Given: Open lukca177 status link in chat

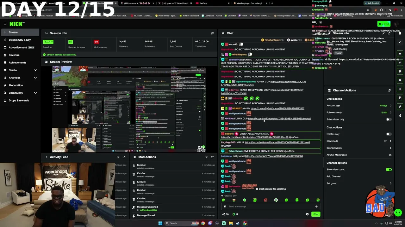Looking at the screenshot, I should 274,156.
